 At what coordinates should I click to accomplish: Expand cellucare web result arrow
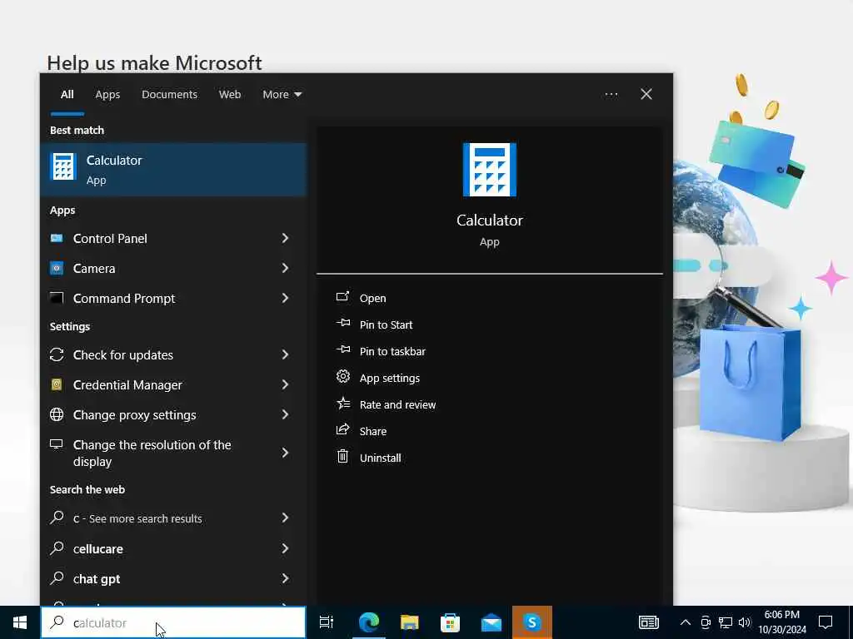pos(285,548)
